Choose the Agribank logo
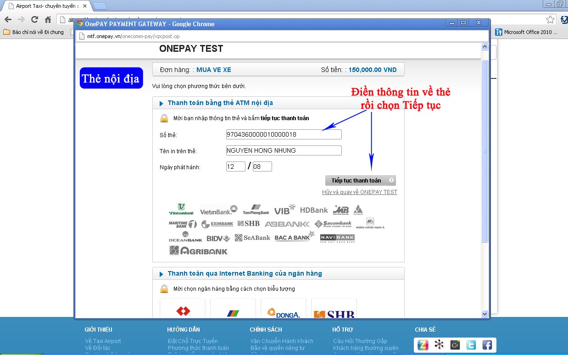 (x=198, y=251)
